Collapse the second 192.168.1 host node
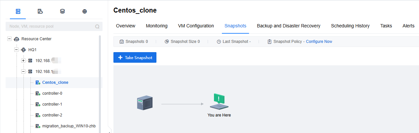The height and width of the screenshot is (133, 419). click(23, 71)
